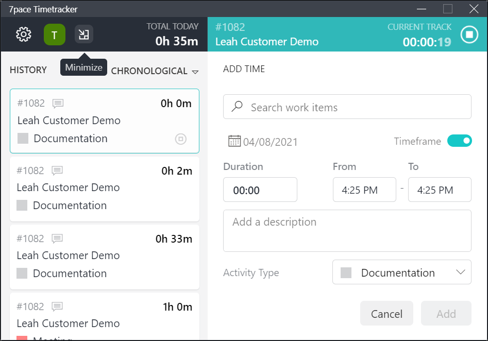Click the 04/08/2021 date text
The image size is (488, 341).
(x=270, y=142)
